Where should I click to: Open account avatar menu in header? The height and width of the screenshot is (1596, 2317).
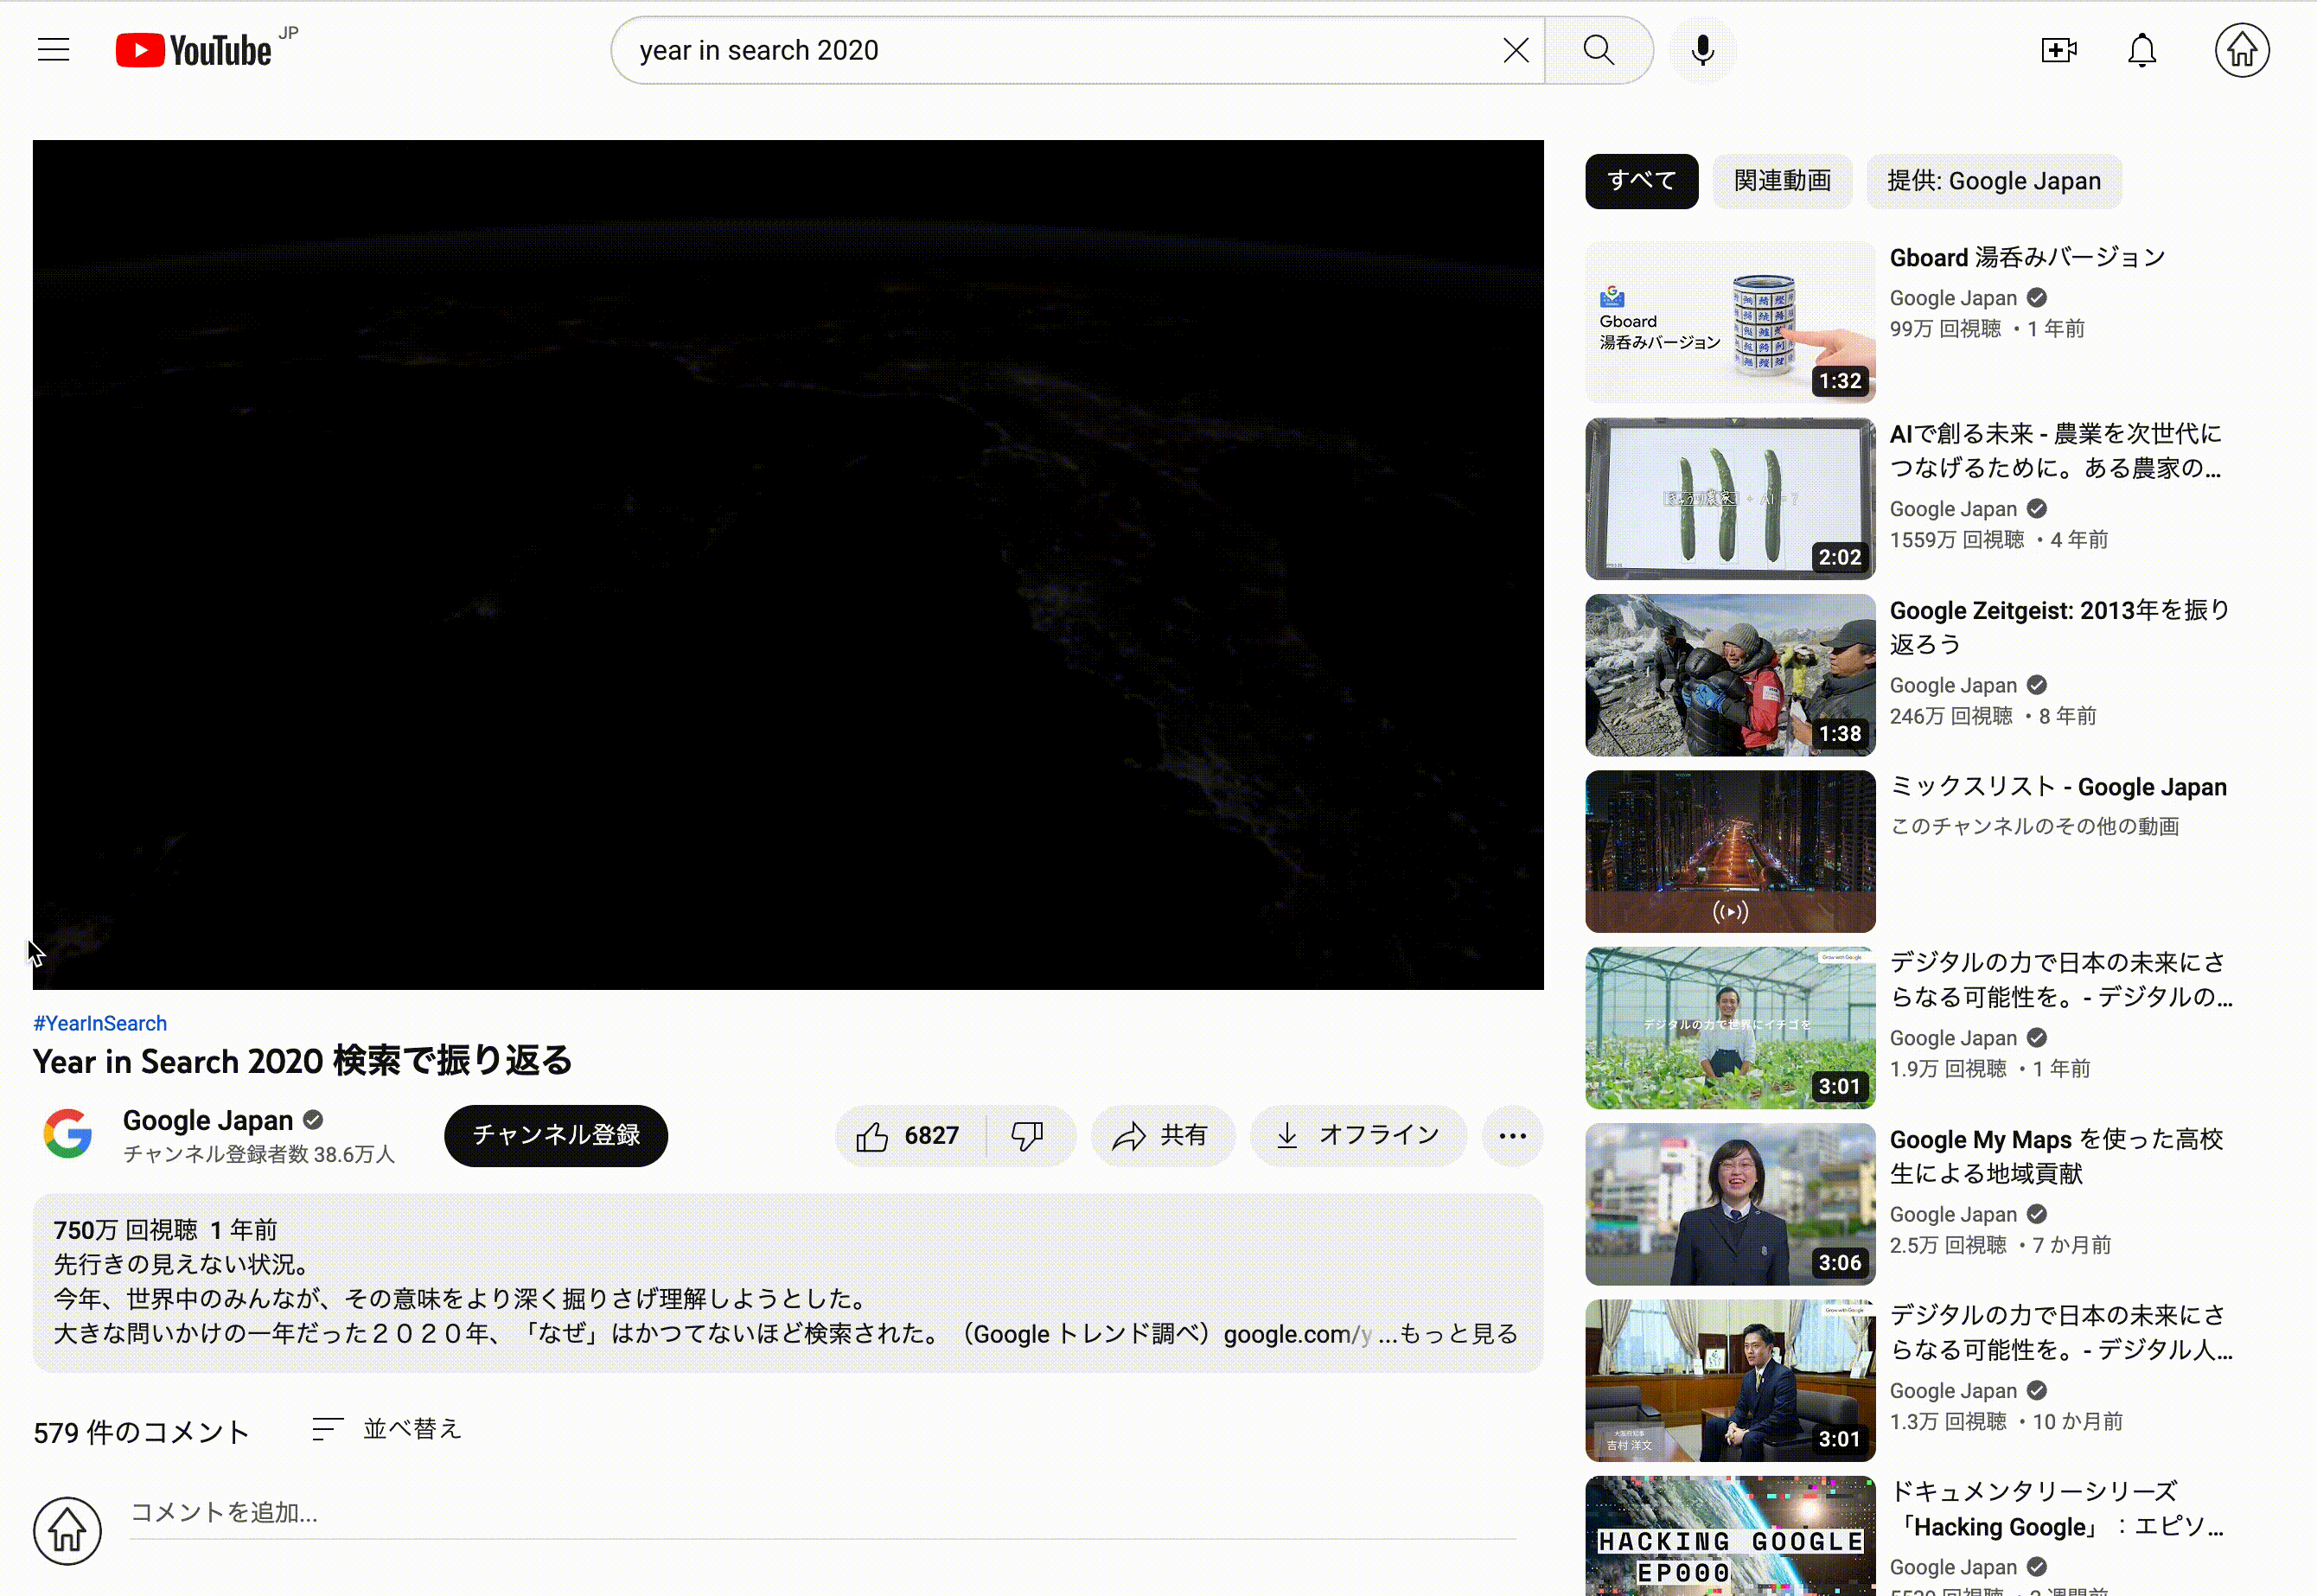pyautogui.click(x=2241, y=50)
